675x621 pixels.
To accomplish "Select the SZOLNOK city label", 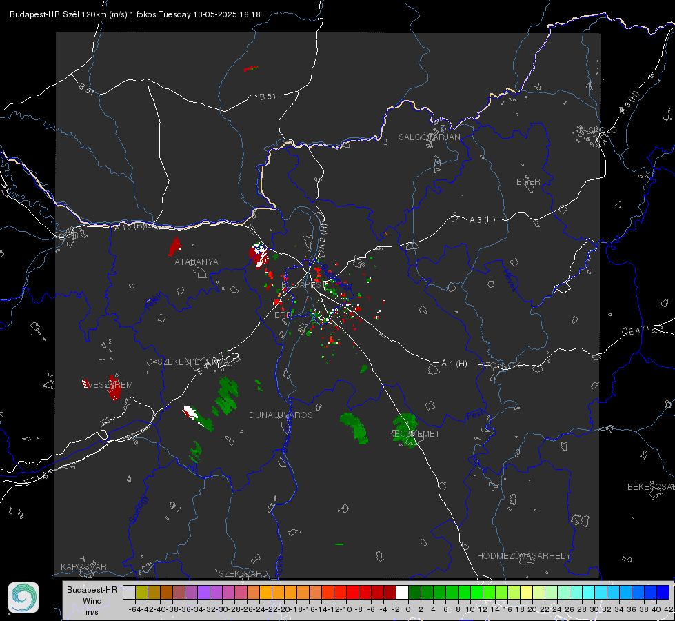I will coord(501,366).
